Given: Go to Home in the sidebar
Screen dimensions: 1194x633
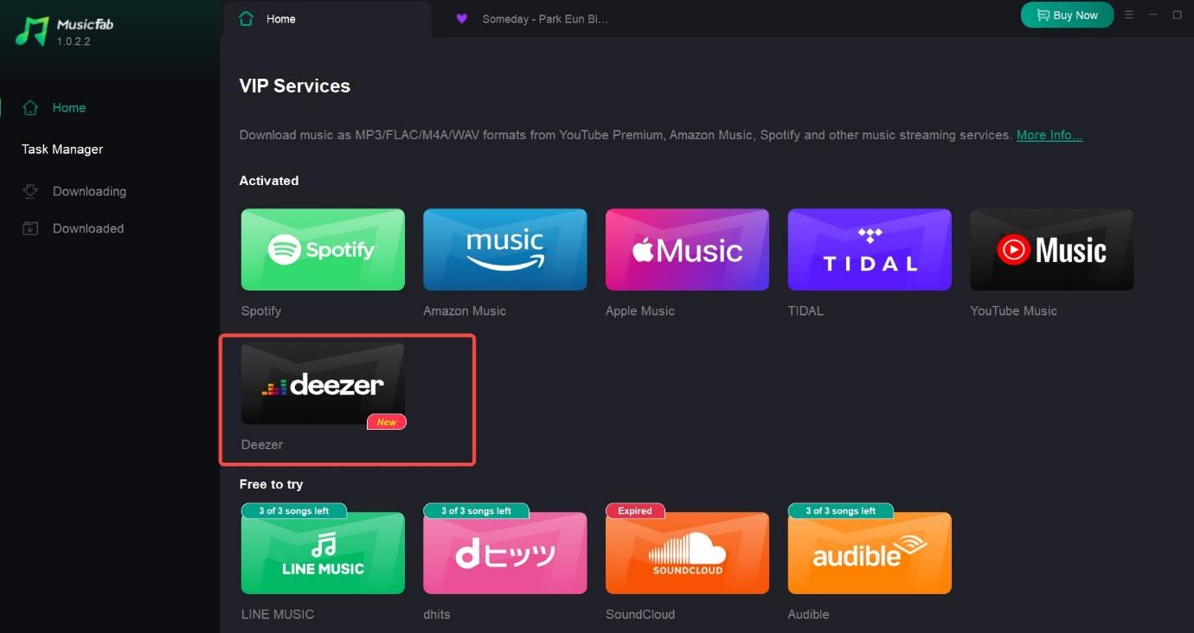Looking at the screenshot, I should (x=69, y=108).
